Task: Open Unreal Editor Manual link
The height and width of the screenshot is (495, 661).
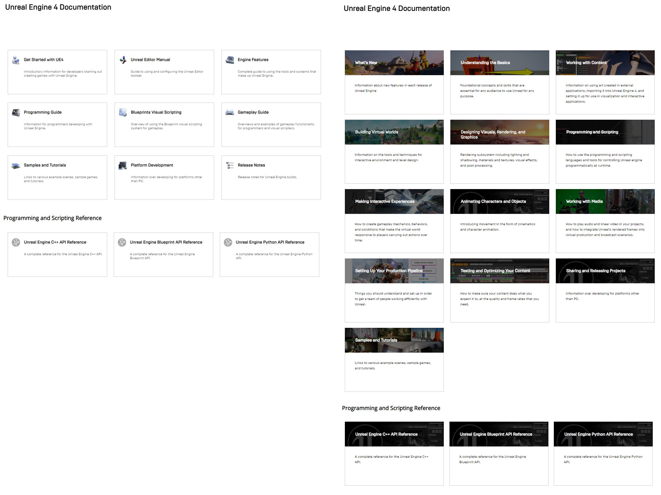Action: coord(150,60)
